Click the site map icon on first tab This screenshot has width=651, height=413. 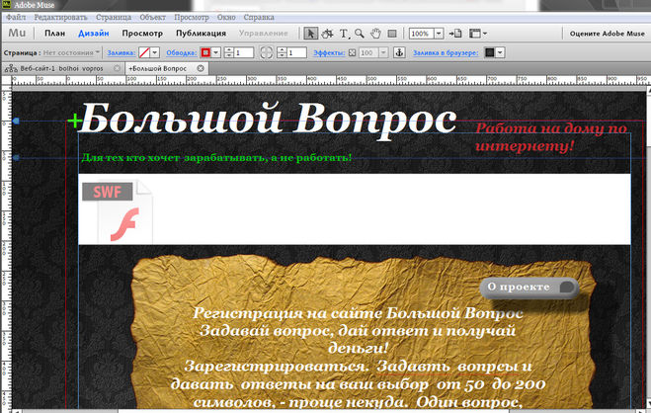tap(11, 68)
